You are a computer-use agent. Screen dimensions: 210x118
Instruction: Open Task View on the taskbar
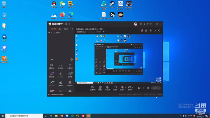coord(51,116)
